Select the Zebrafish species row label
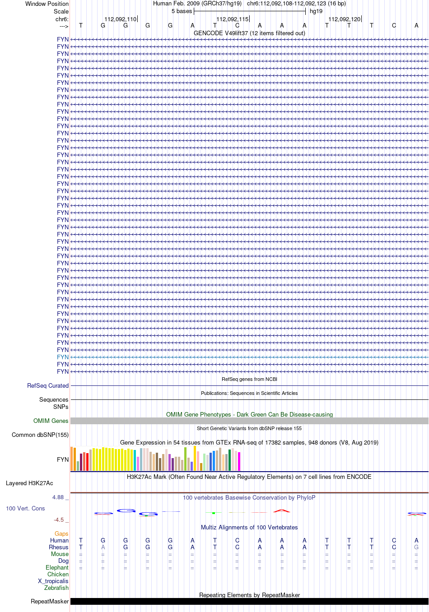The image size is (429, 612). click(x=56, y=588)
